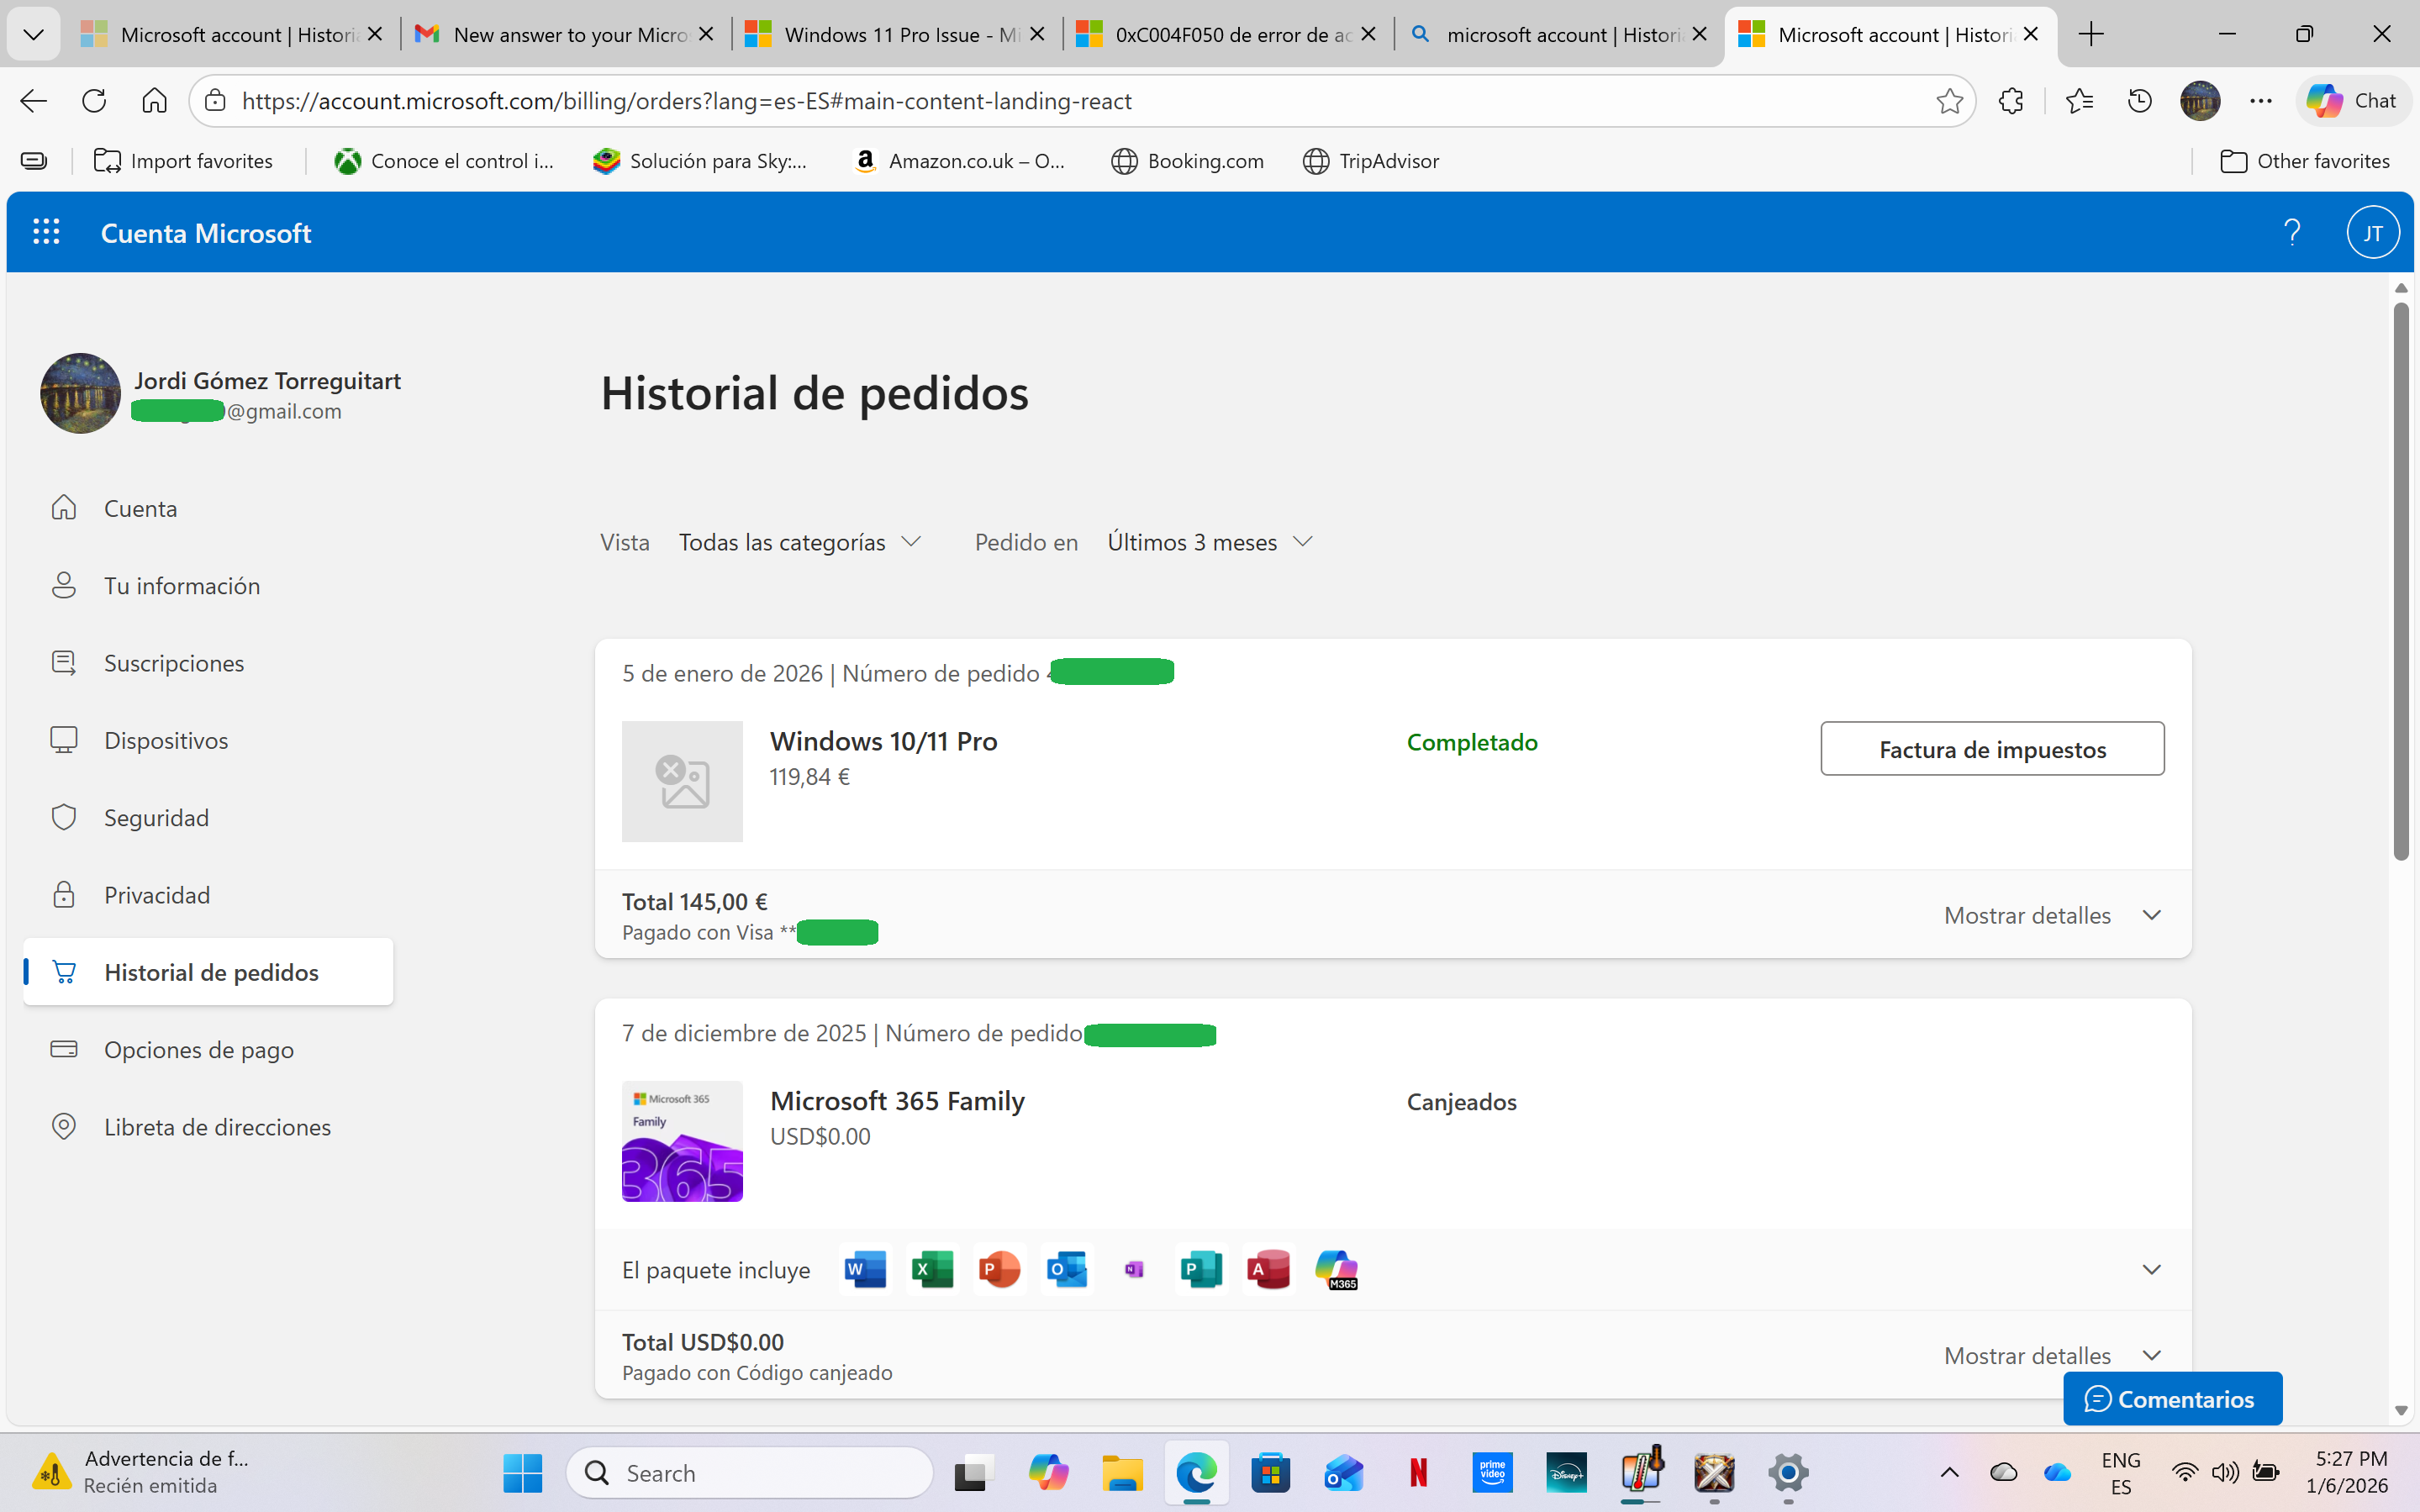Open the Comentarios feedback button
The height and width of the screenshot is (1512, 2420).
[x=2172, y=1398]
